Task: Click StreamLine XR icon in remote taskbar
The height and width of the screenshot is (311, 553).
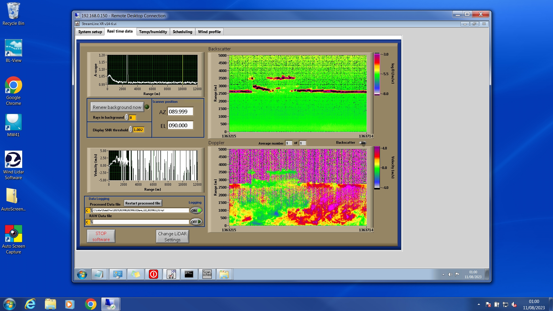Action: [171, 274]
